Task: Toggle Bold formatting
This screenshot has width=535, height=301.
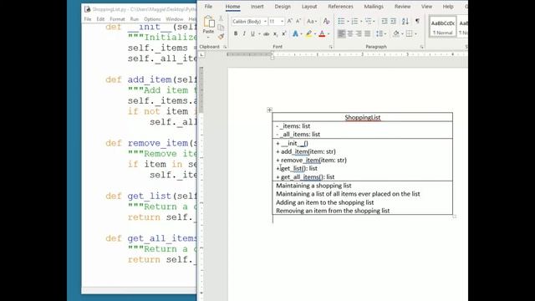Action: coord(236,33)
